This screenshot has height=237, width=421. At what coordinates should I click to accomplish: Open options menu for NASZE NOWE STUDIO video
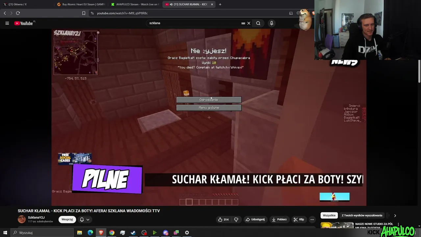point(398,224)
